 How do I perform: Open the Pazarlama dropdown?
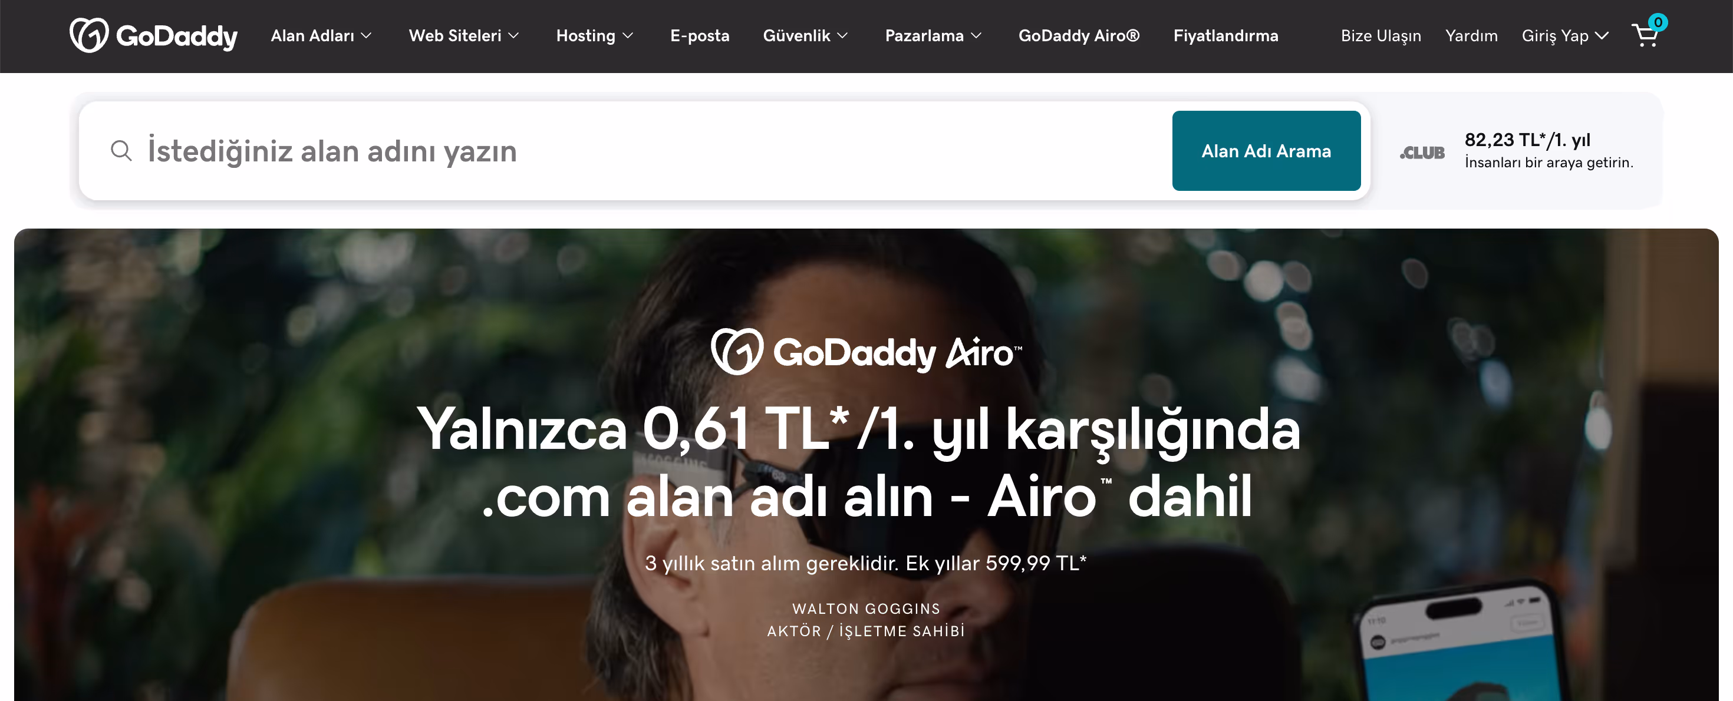[933, 35]
